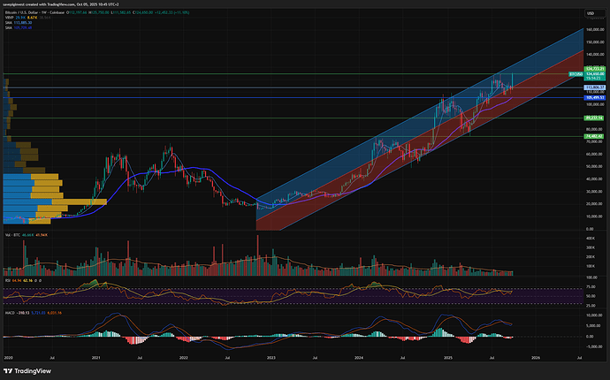Click the 2021 label on time axis
The image size is (610, 380).
(x=95, y=356)
